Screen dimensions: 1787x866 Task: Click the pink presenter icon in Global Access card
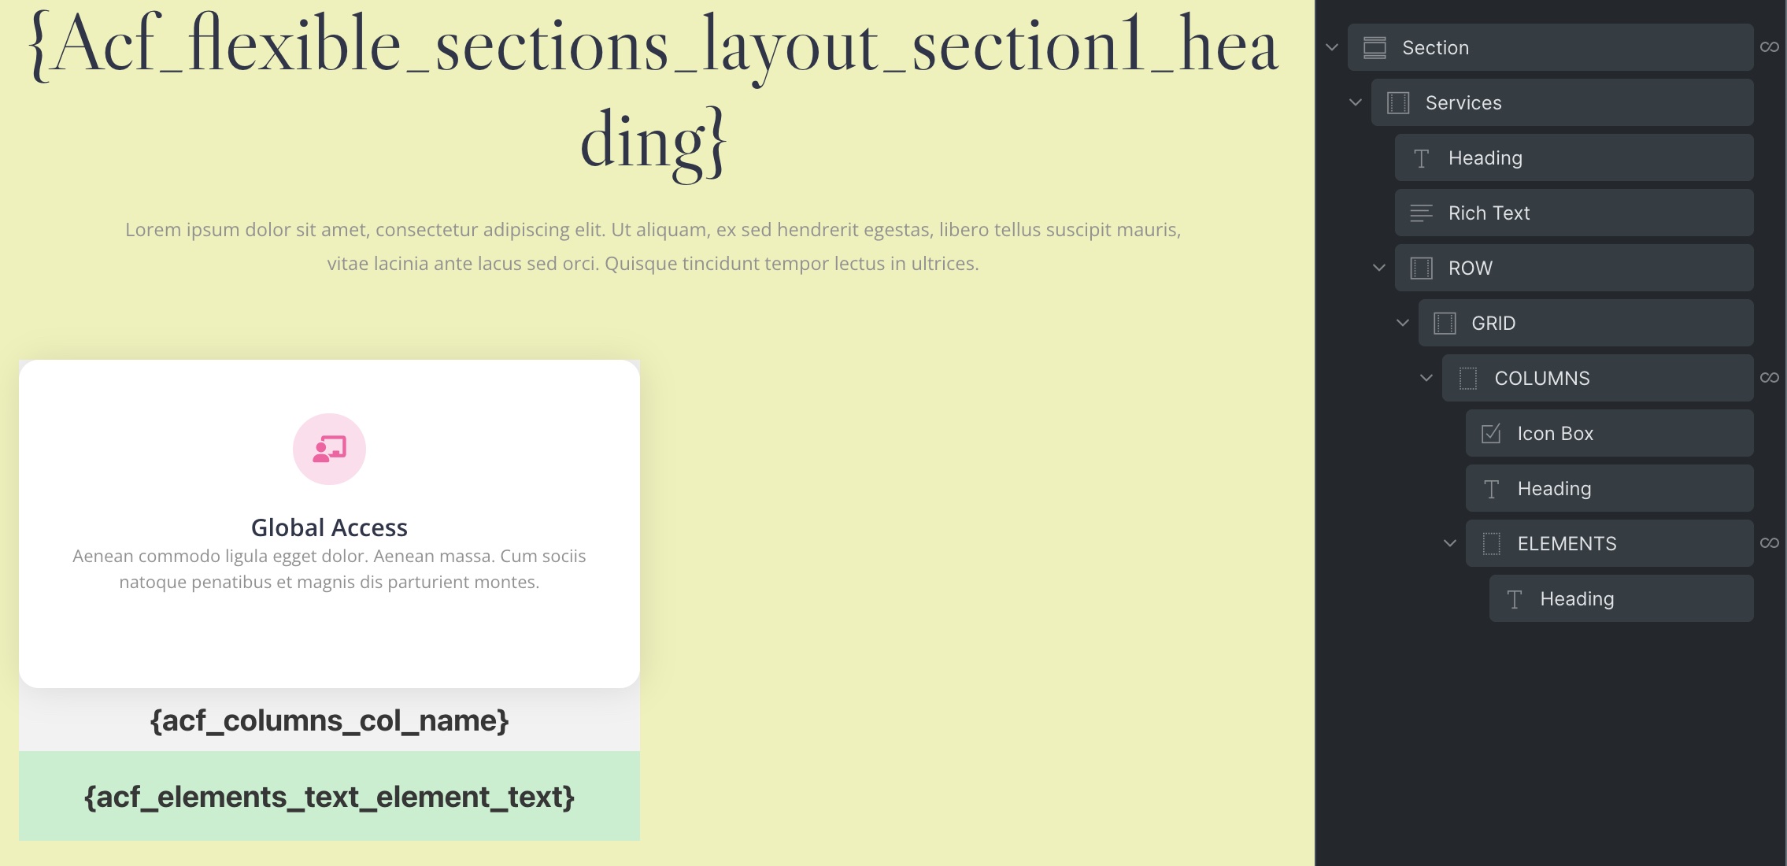[329, 449]
